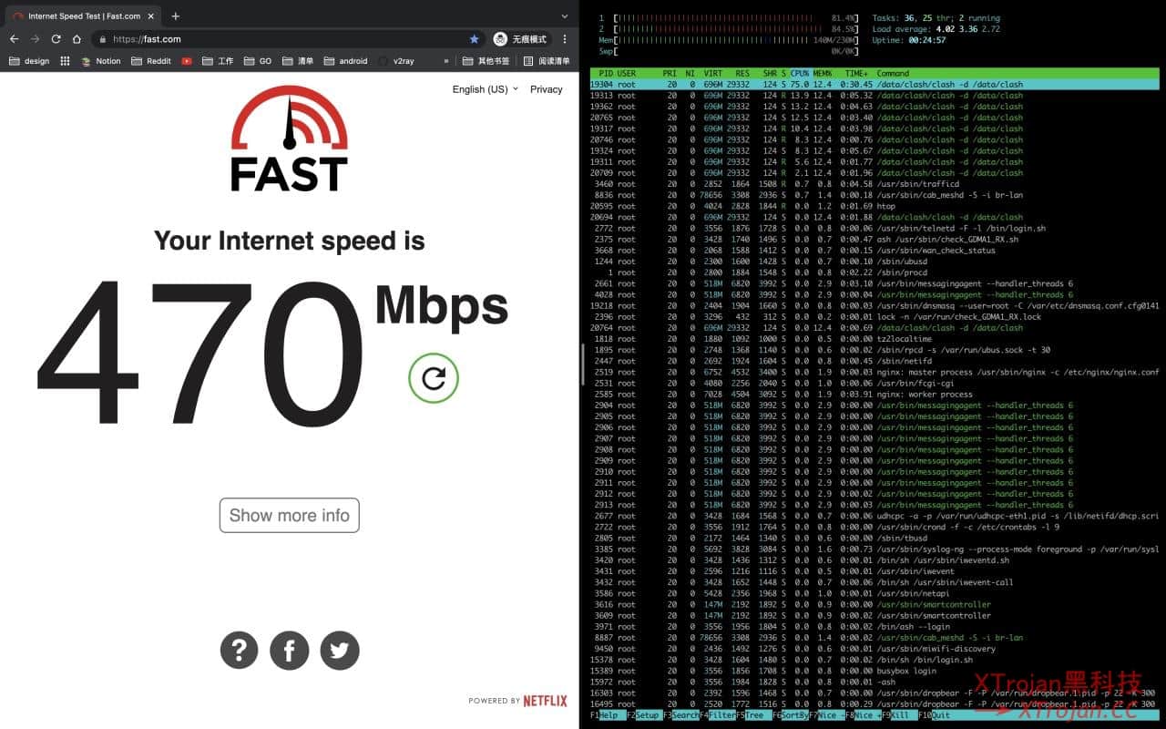Select the /sbin/procd process row
Viewport: 1166px width, 729px height.
point(874,272)
